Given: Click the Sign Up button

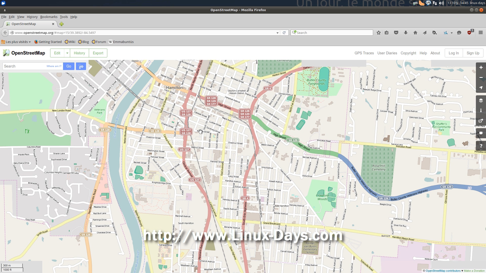Looking at the screenshot, I should coord(473,53).
